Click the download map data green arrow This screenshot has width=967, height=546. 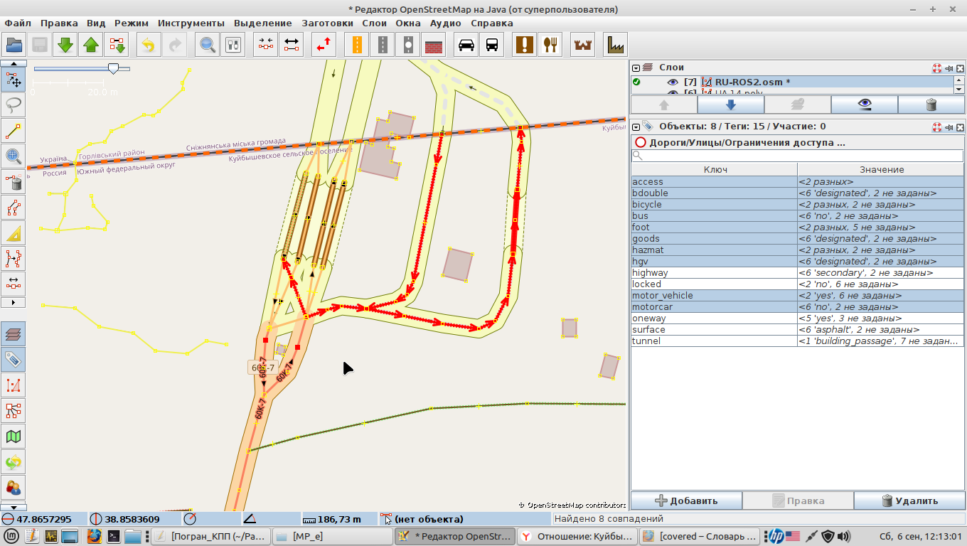coord(65,45)
